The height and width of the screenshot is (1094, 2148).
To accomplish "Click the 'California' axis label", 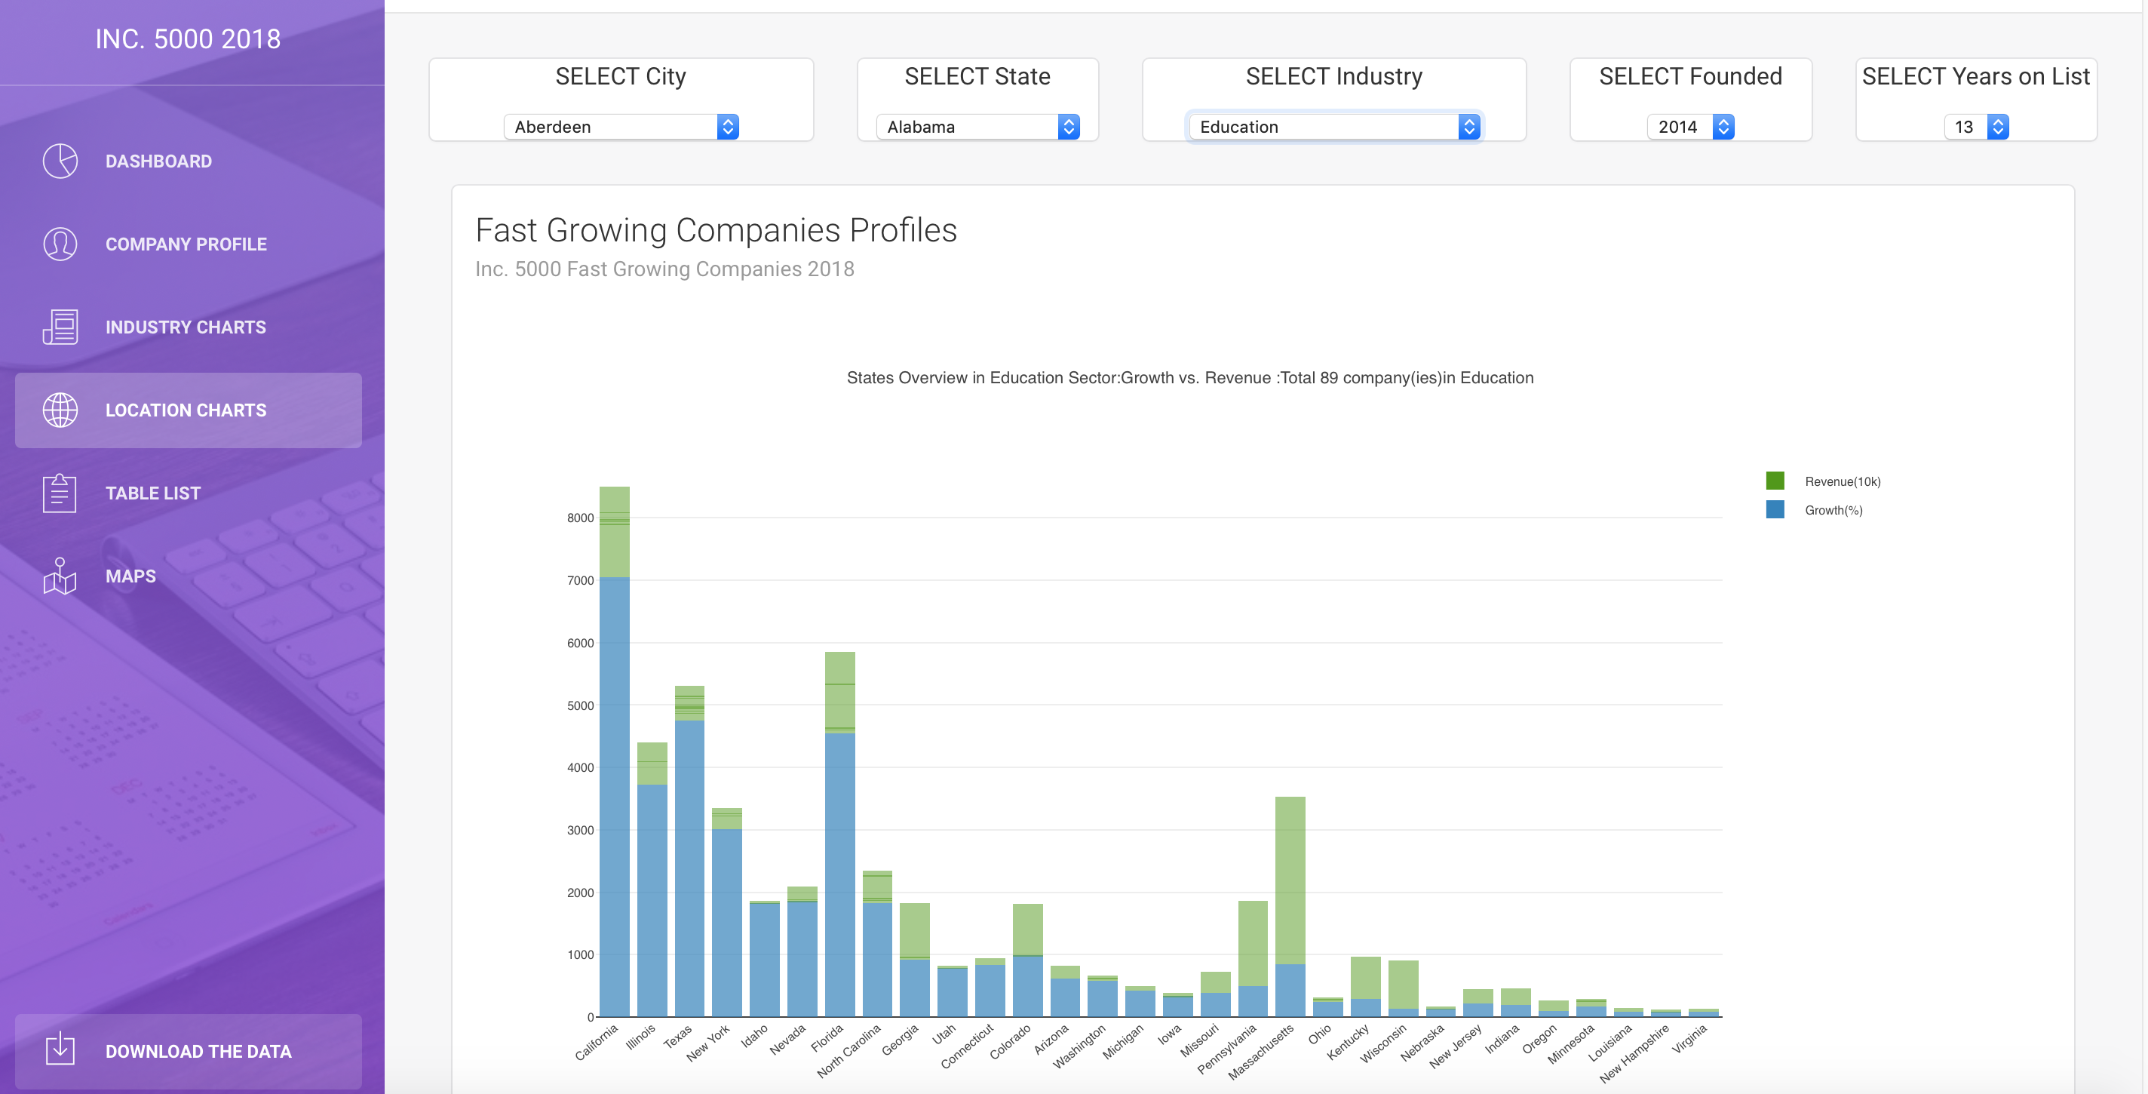I will (597, 1042).
